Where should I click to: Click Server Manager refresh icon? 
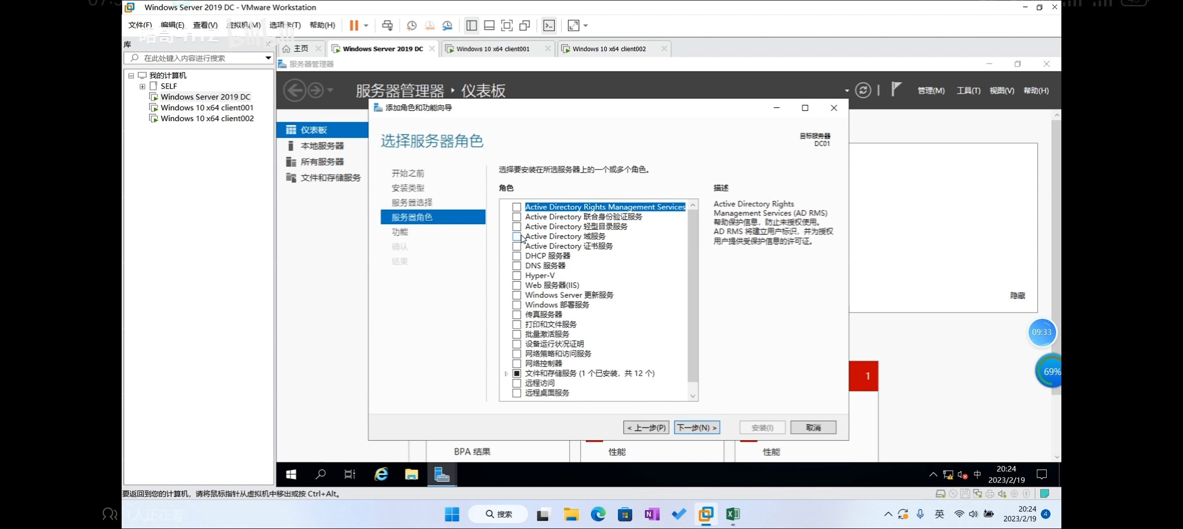(863, 90)
